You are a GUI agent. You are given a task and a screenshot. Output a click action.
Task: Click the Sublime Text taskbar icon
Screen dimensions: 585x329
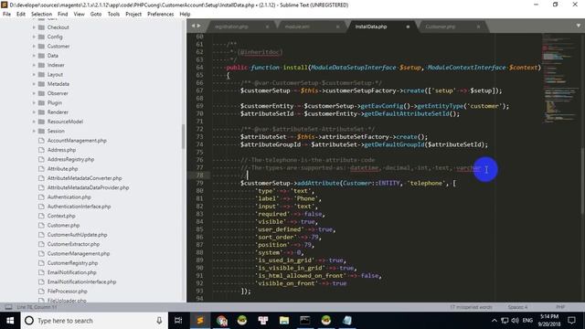[x=200, y=321]
